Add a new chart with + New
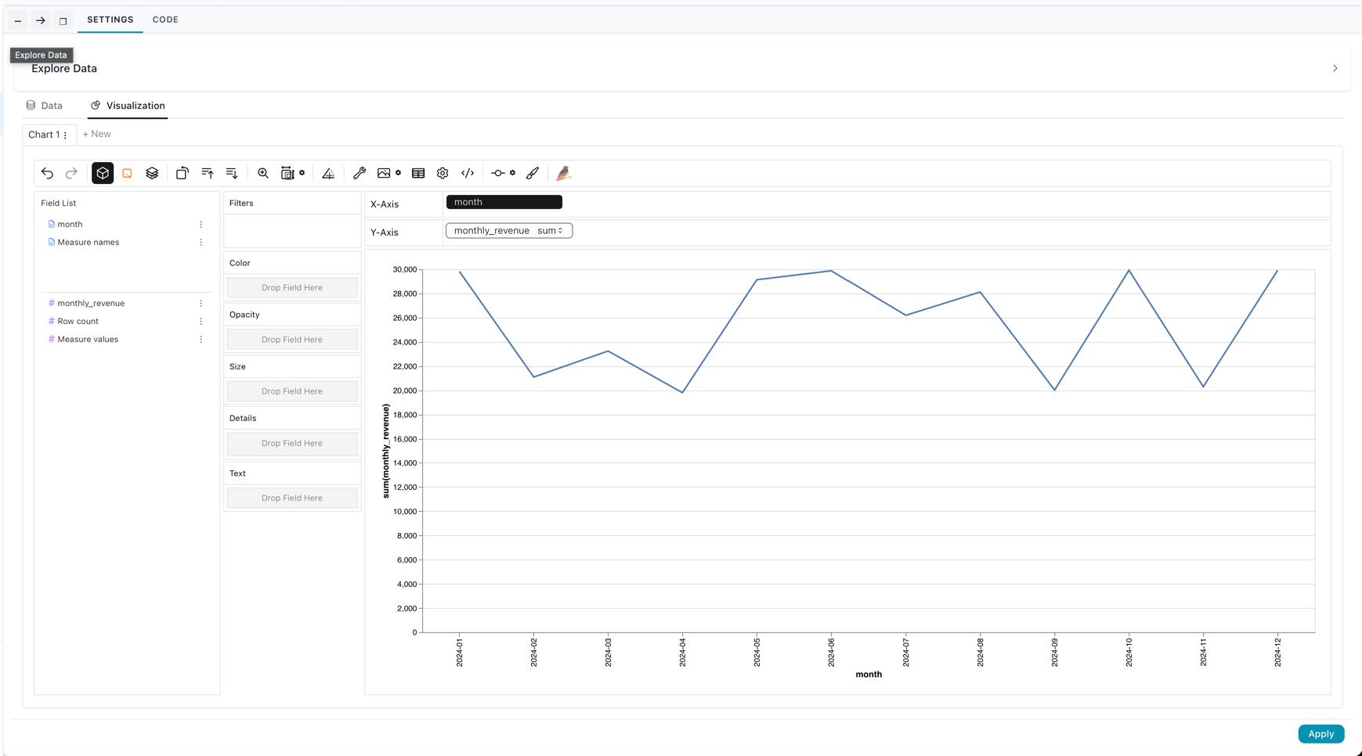 (97, 134)
